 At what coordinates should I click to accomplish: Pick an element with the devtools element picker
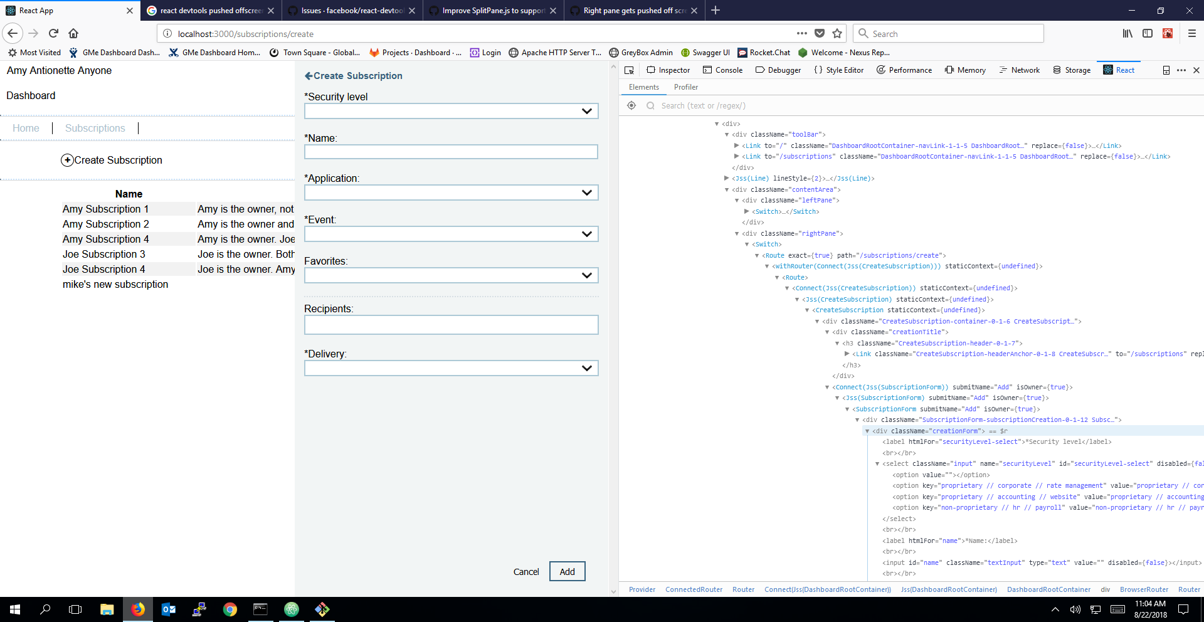(629, 70)
